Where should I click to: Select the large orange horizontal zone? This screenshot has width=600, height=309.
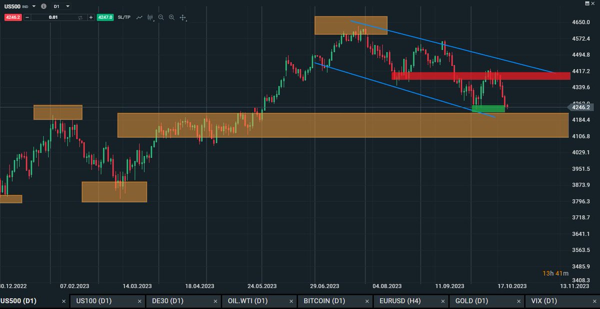click(x=343, y=125)
